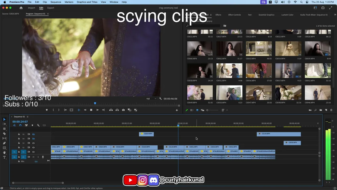Screen dimensions: 337x190
Task: Open the playback resolution dropdown set to Full
Action: pos(151,99)
